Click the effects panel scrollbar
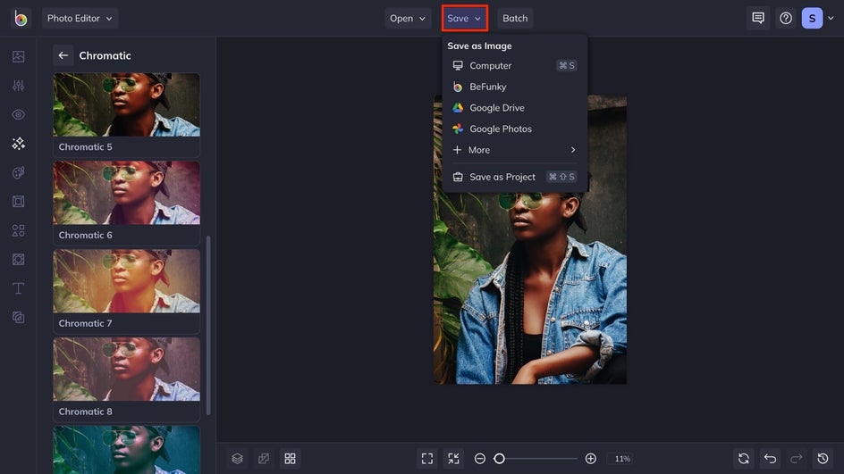 point(208,325)
